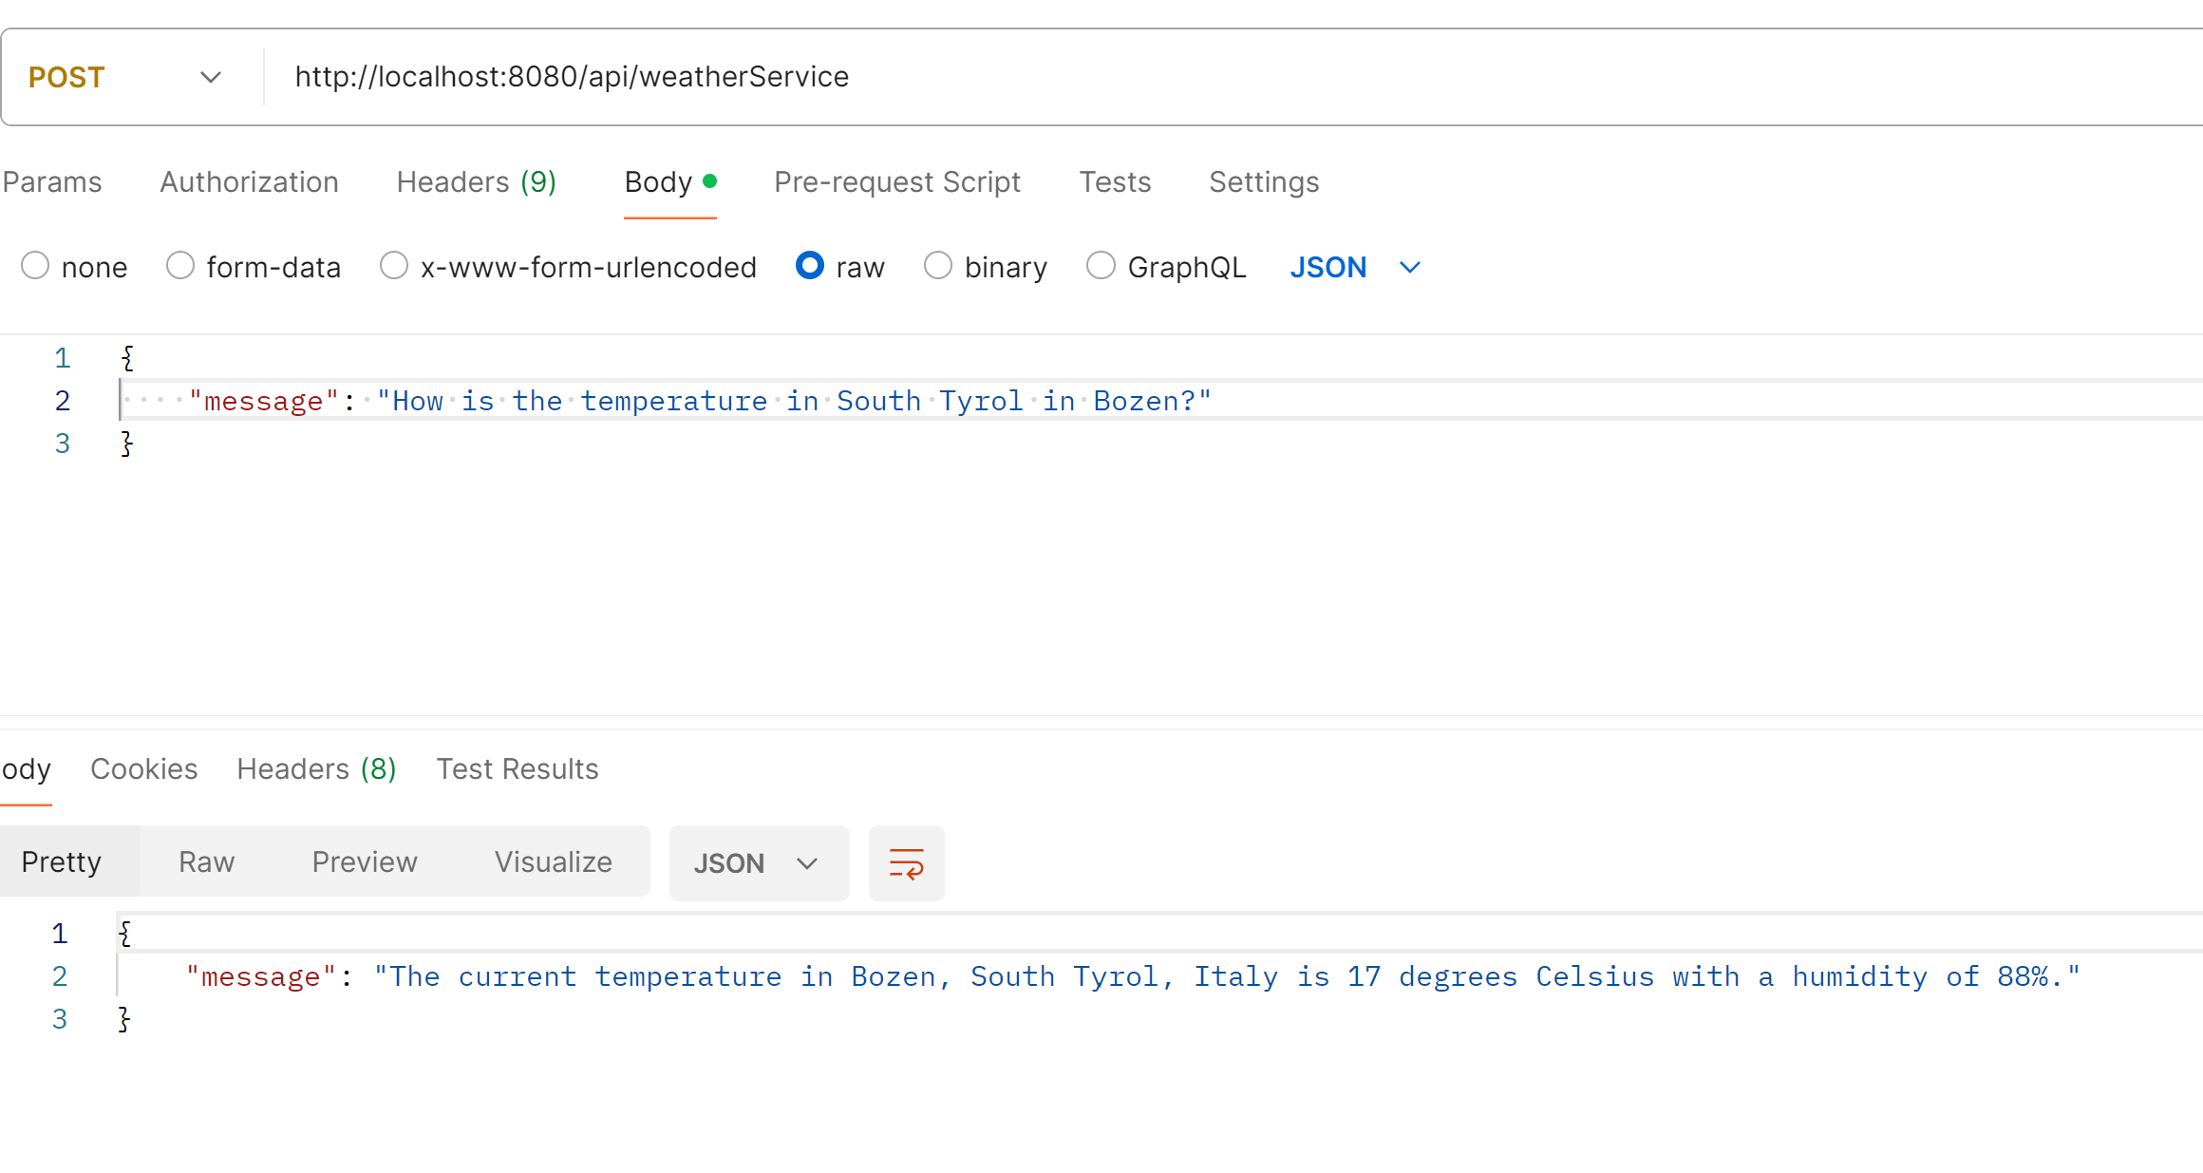Switch response view to Raw
2203x1173 pixels.
[206, 861]
